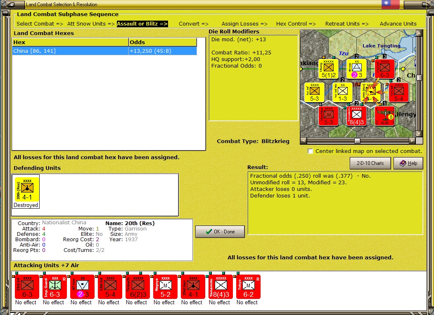
Task: Click the map scroll left arrow
Action: point(304,141)
